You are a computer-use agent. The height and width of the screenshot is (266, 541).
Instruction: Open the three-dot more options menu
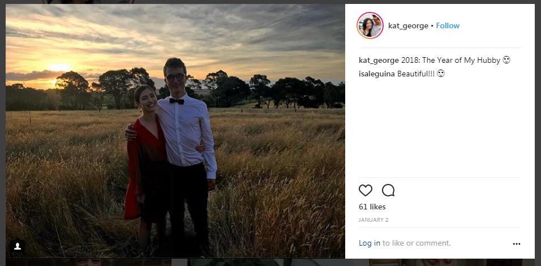click(516, 244)
